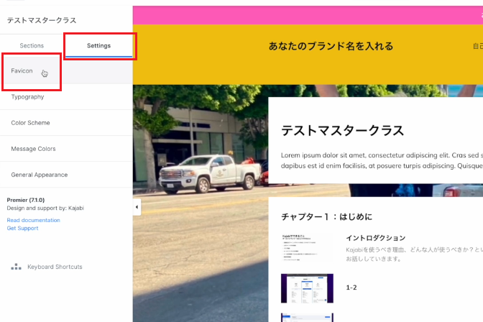Click the brand name header text

331,46
